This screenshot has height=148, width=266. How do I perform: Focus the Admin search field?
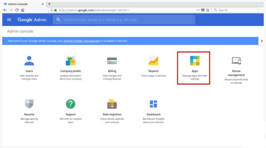coord(124,20)
